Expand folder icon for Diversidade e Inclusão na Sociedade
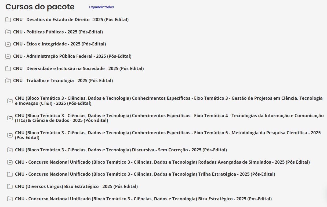 8,69
